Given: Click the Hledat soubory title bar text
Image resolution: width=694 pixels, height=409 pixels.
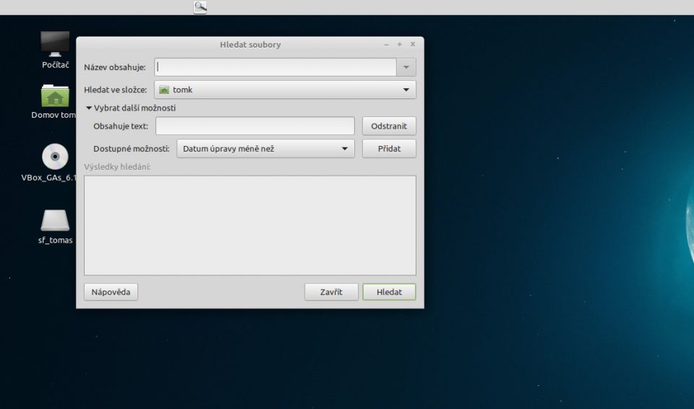Looking at the screenshot, I should [x=251, y=45].
